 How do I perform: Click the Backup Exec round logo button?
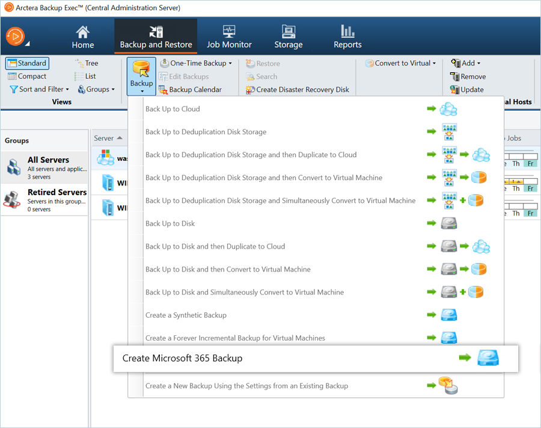(x=16, y=36)
